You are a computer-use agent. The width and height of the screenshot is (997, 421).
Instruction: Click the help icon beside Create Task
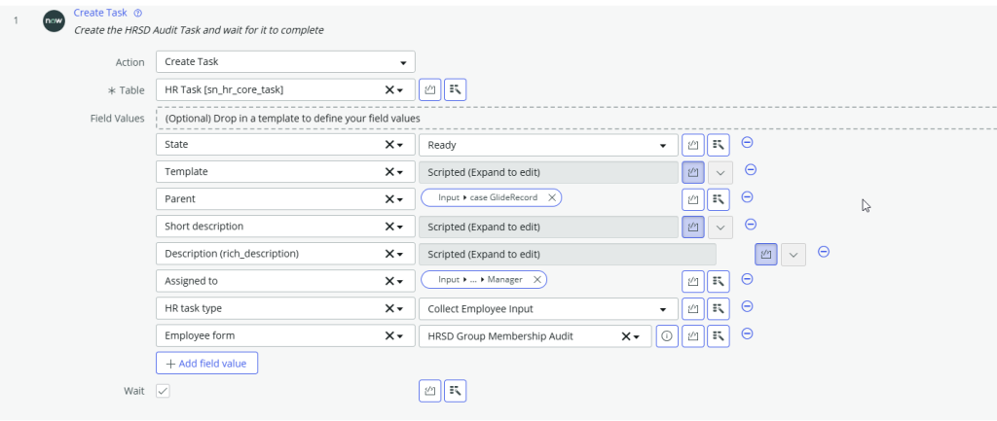point(138,13)
